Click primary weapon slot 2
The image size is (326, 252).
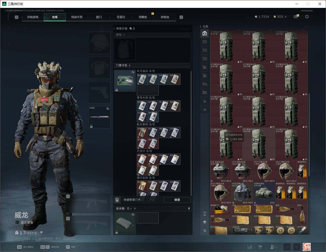click(x=88, y=225)
